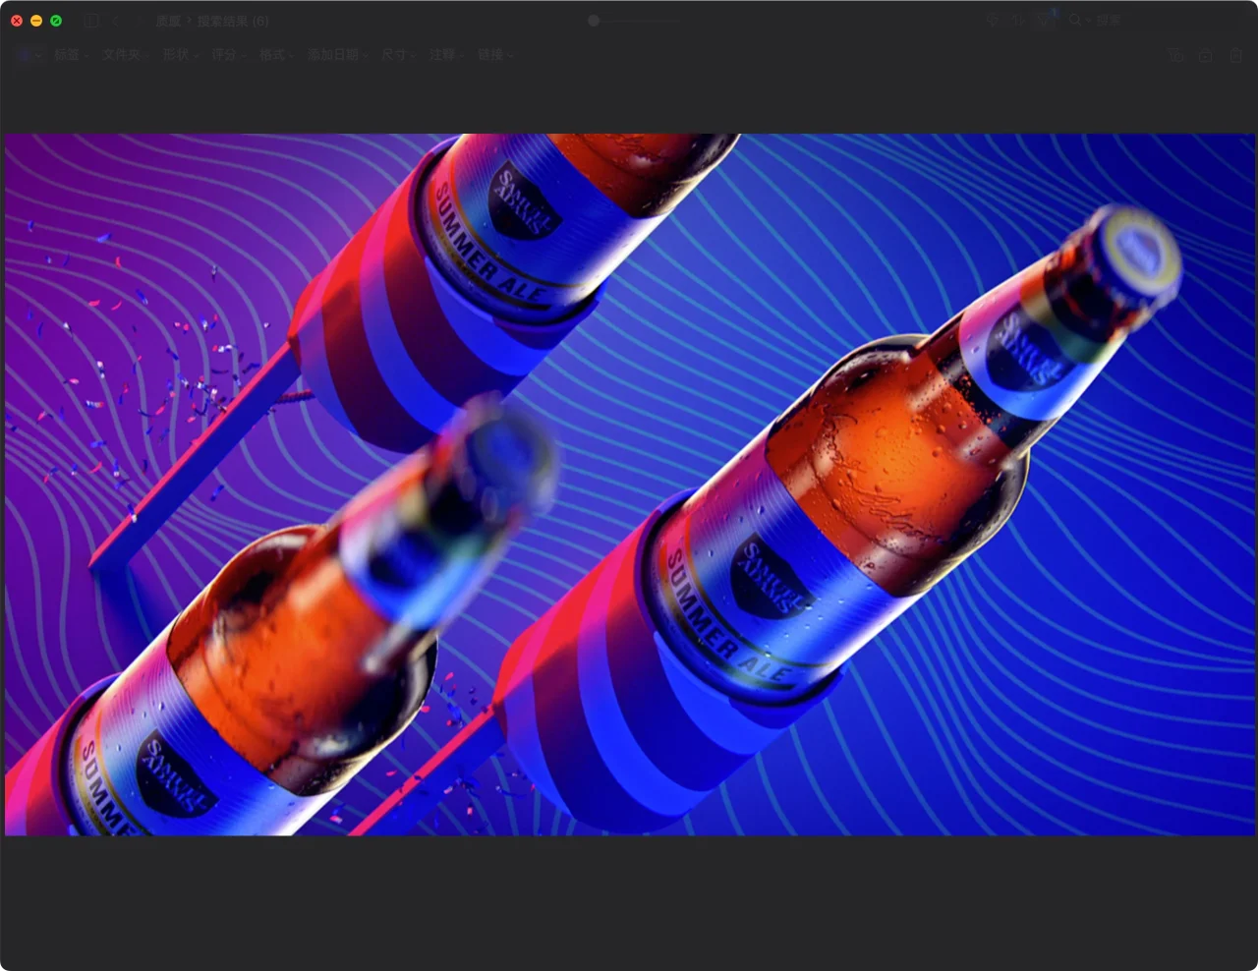This screenshot has height=971, width=1258.
Task: Open the 文件夹 filter dropdown
Action: point(126,55)
